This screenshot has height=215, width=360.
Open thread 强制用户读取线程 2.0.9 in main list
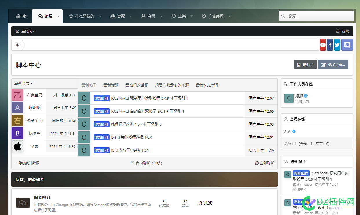(x=149, y=98)
